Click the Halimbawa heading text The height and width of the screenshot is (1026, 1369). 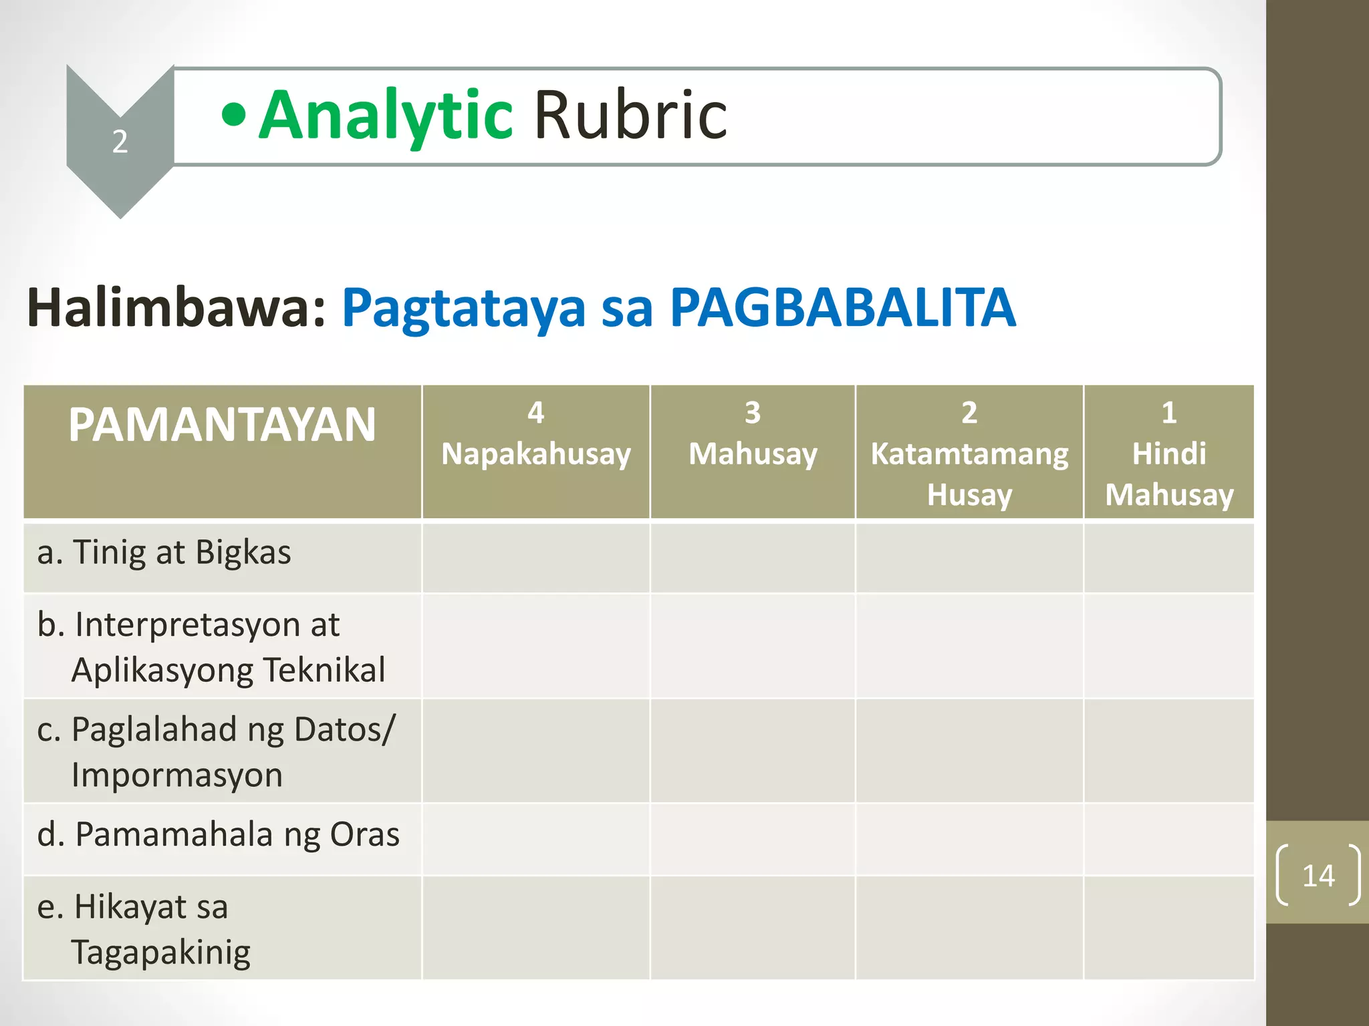[176, 307]
